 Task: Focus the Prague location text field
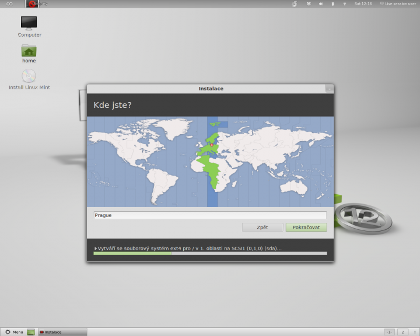[x=210, y=215]
